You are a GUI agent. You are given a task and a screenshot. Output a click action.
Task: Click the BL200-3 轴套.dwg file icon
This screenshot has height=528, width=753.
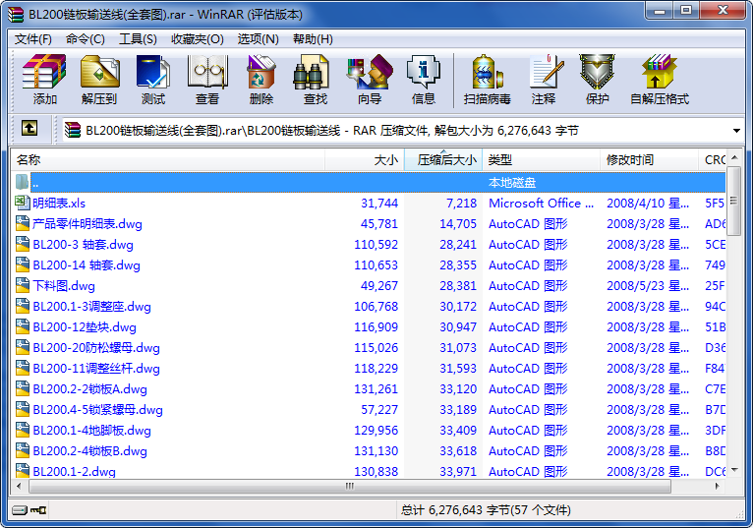(x=22, y=244)
